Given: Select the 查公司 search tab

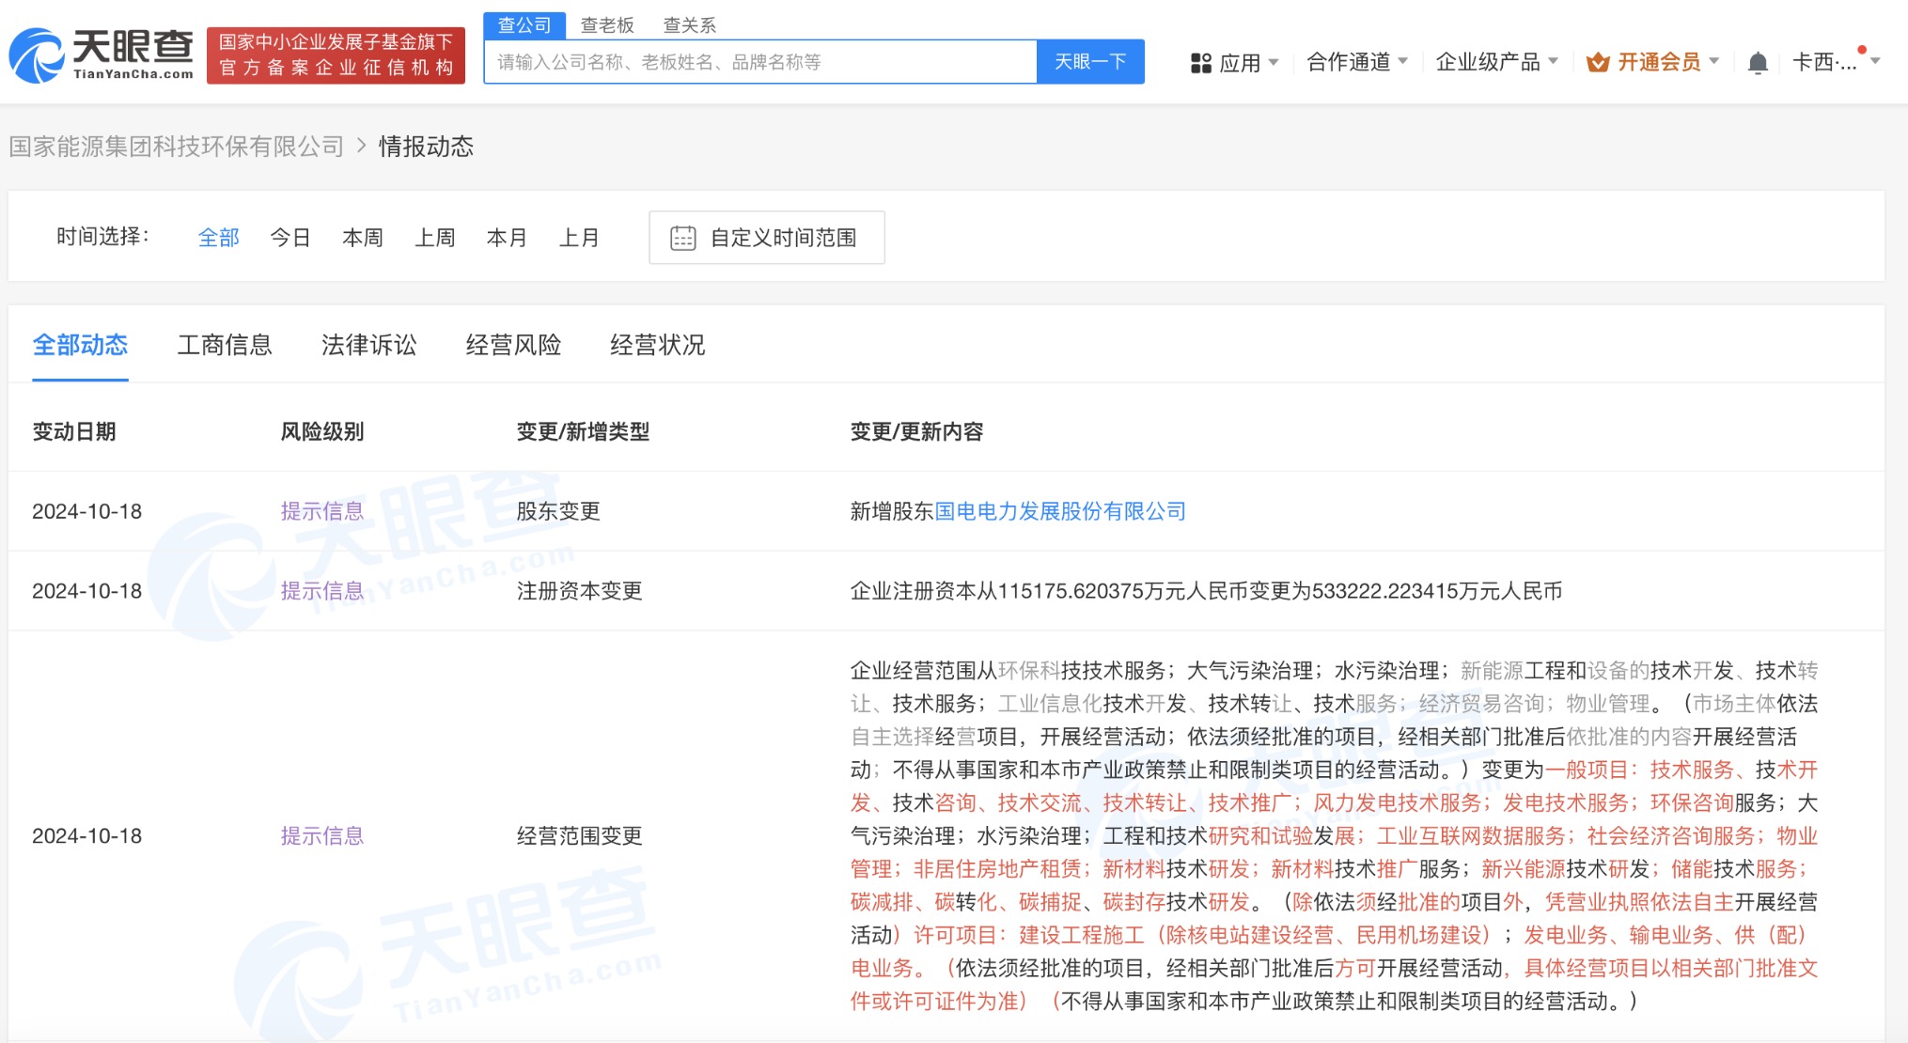Looking at the screenshot, I should pos(524,25).
